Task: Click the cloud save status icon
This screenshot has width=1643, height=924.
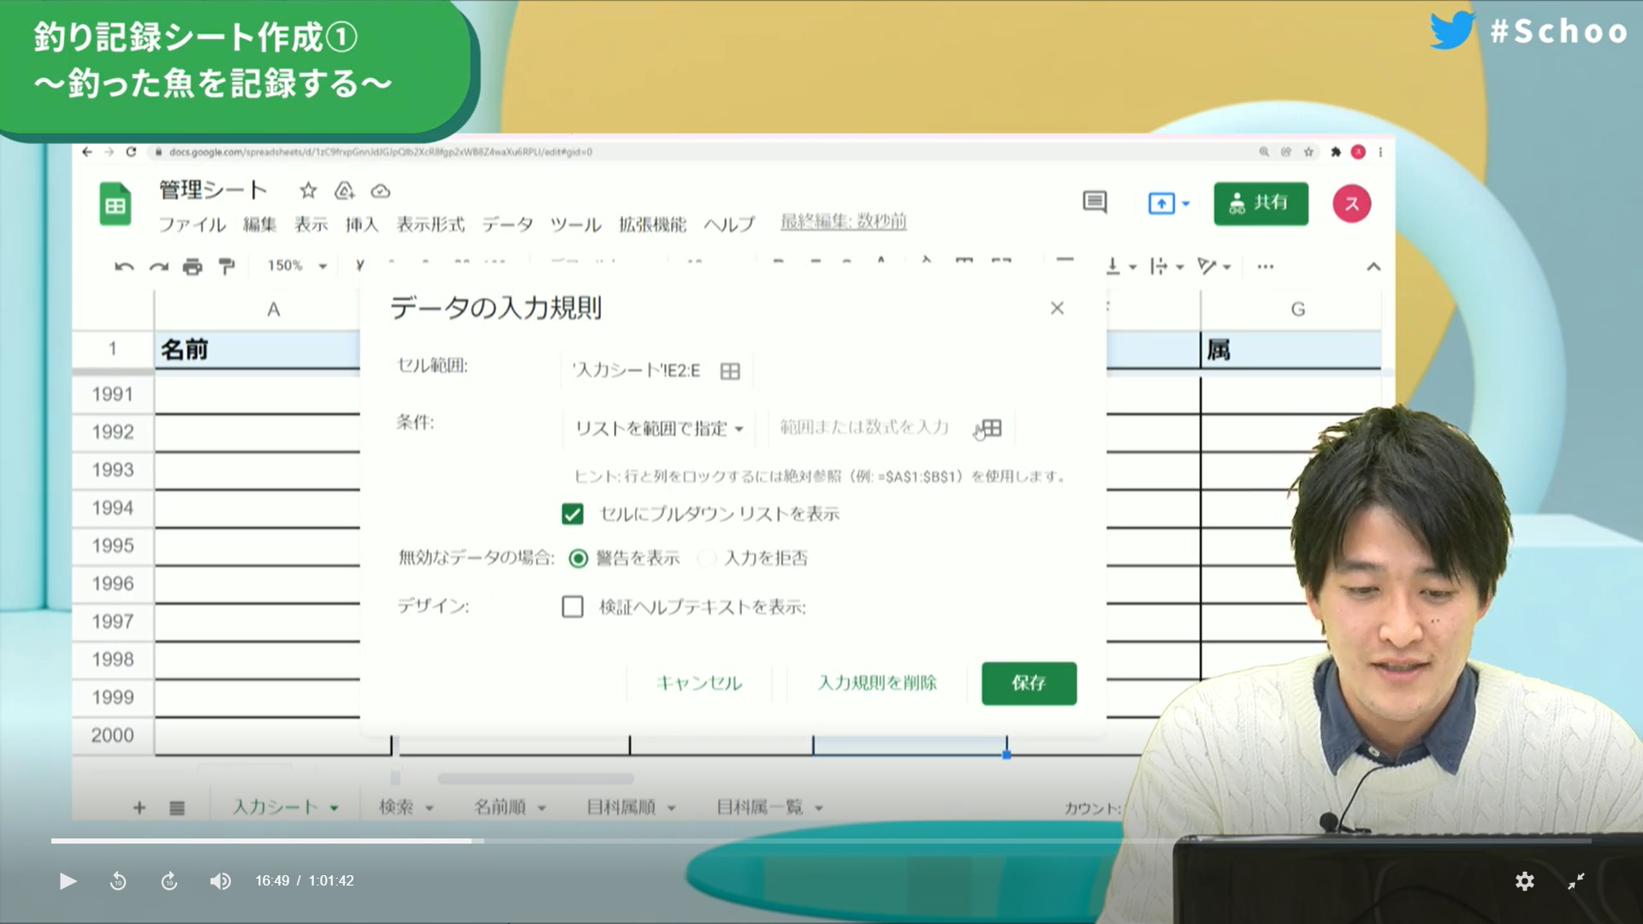Action: click(x=381, y=191)
